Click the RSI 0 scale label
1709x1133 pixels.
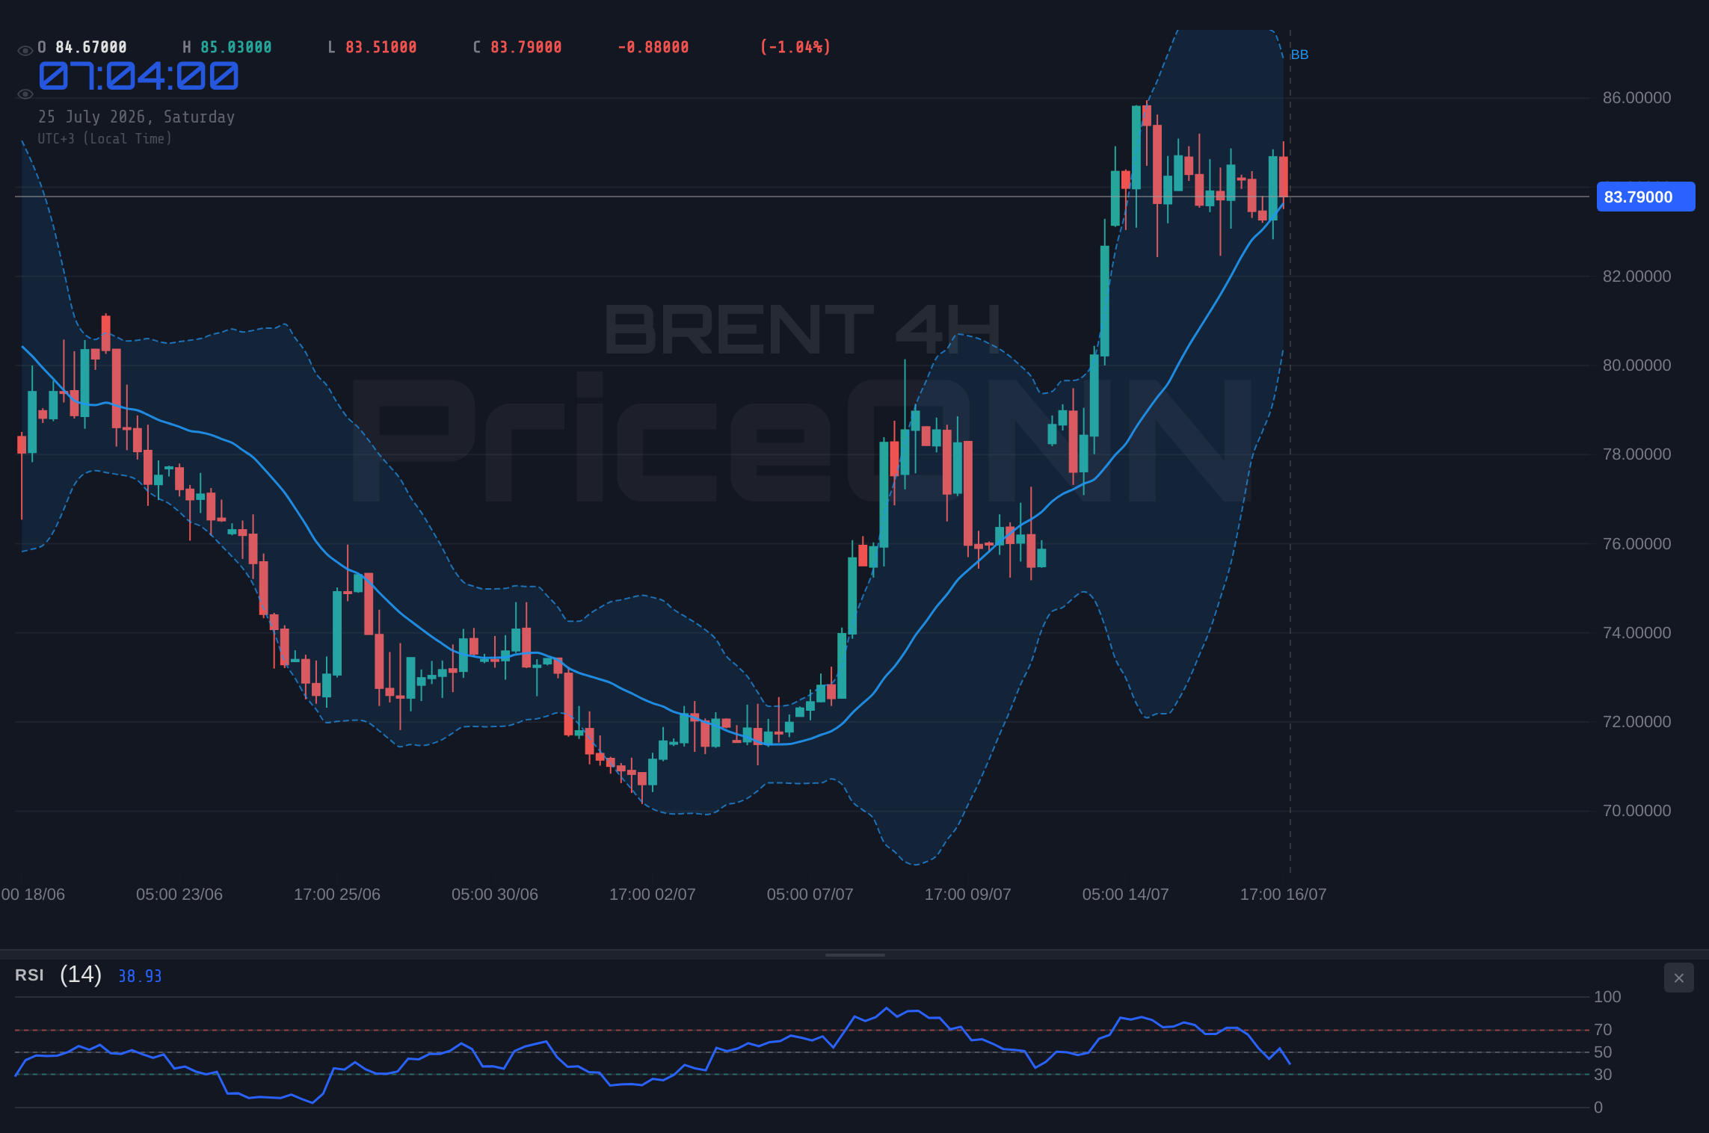click(1598, 1108)
